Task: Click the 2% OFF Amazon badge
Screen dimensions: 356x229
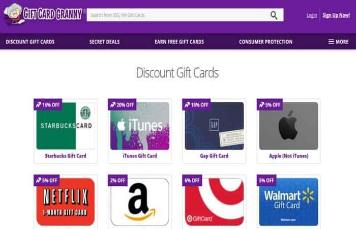Action: [117, 180]
